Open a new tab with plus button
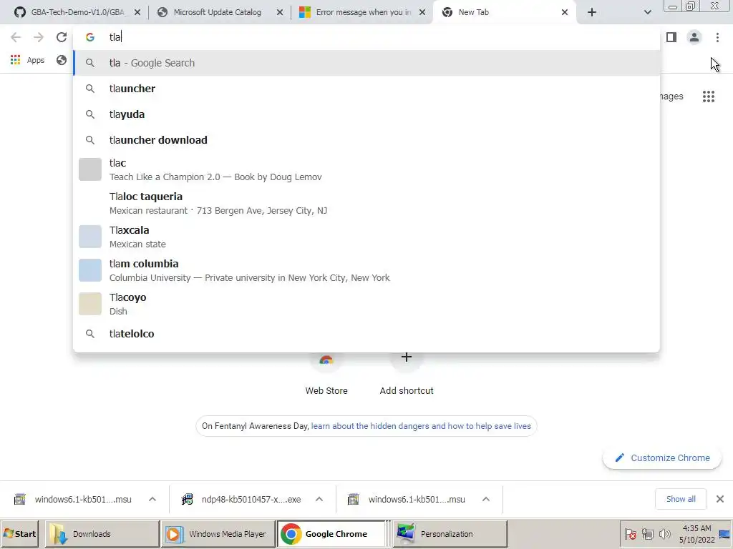733x549 pixels. click(592, 12)
